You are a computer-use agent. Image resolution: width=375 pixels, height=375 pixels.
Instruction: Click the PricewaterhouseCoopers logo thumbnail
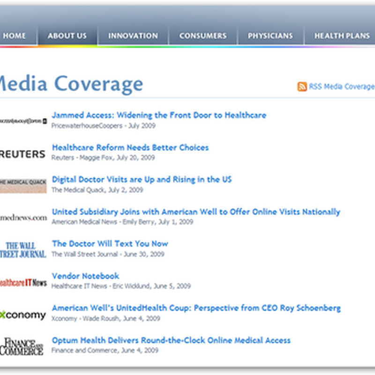click(23, 121)
